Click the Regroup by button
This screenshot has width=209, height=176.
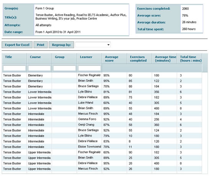point(61,45)
